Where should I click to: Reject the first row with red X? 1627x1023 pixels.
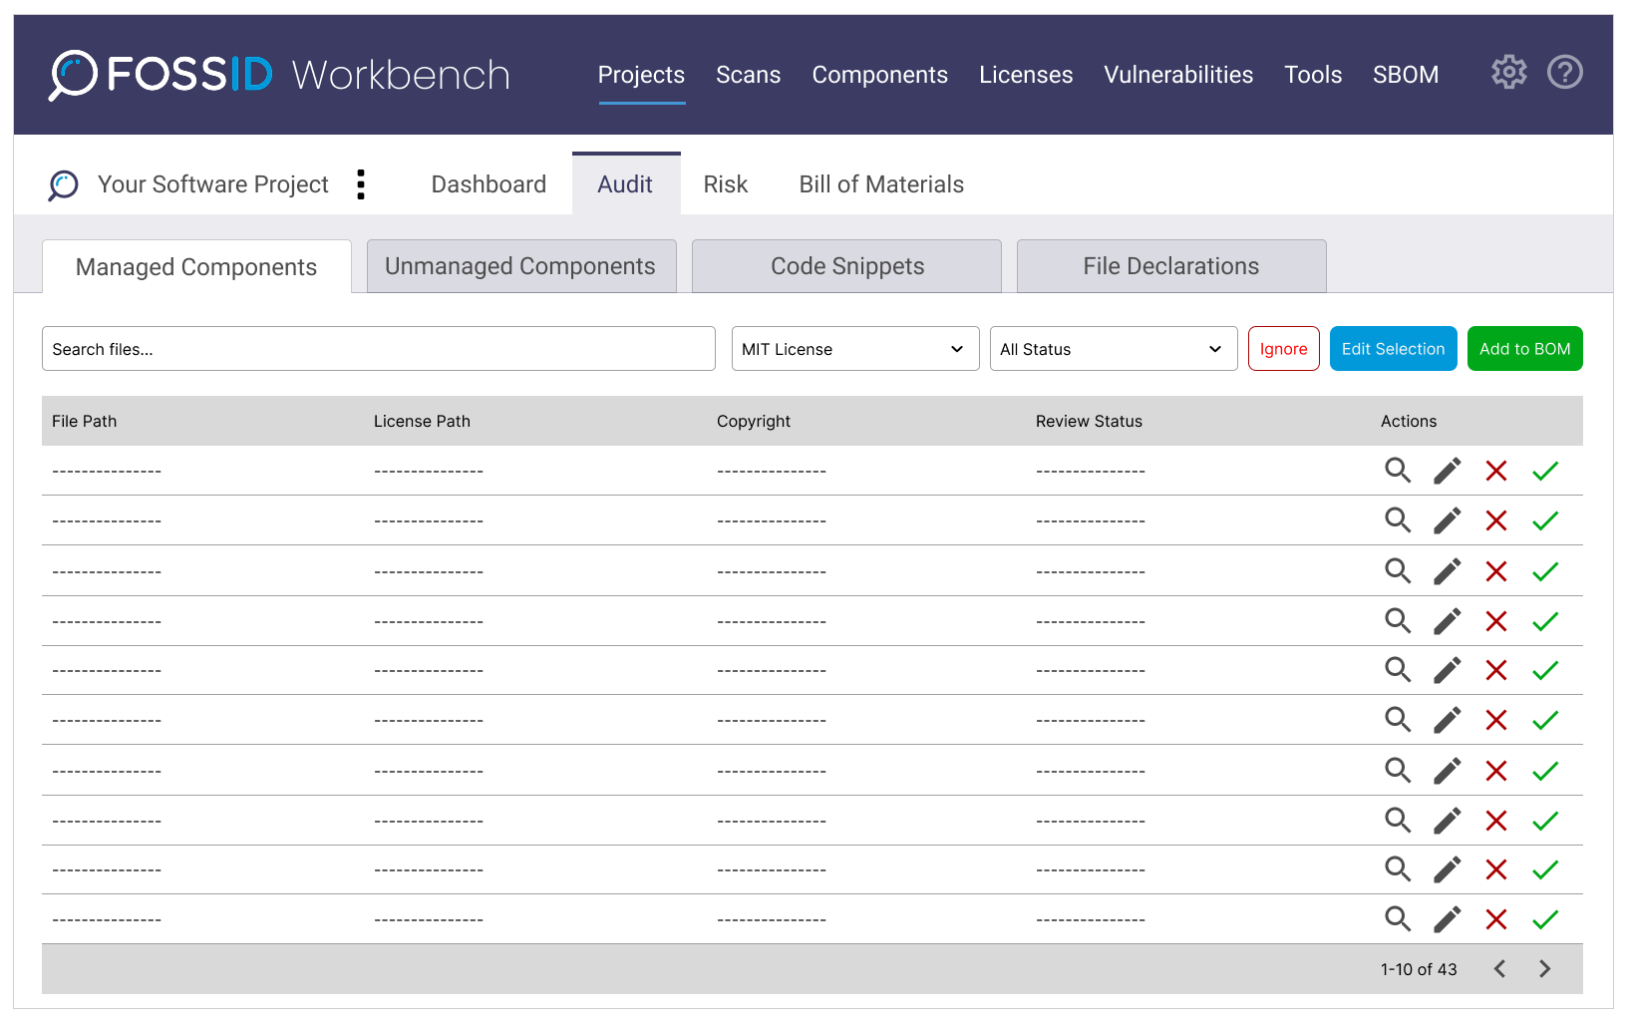click(1495, 471)
